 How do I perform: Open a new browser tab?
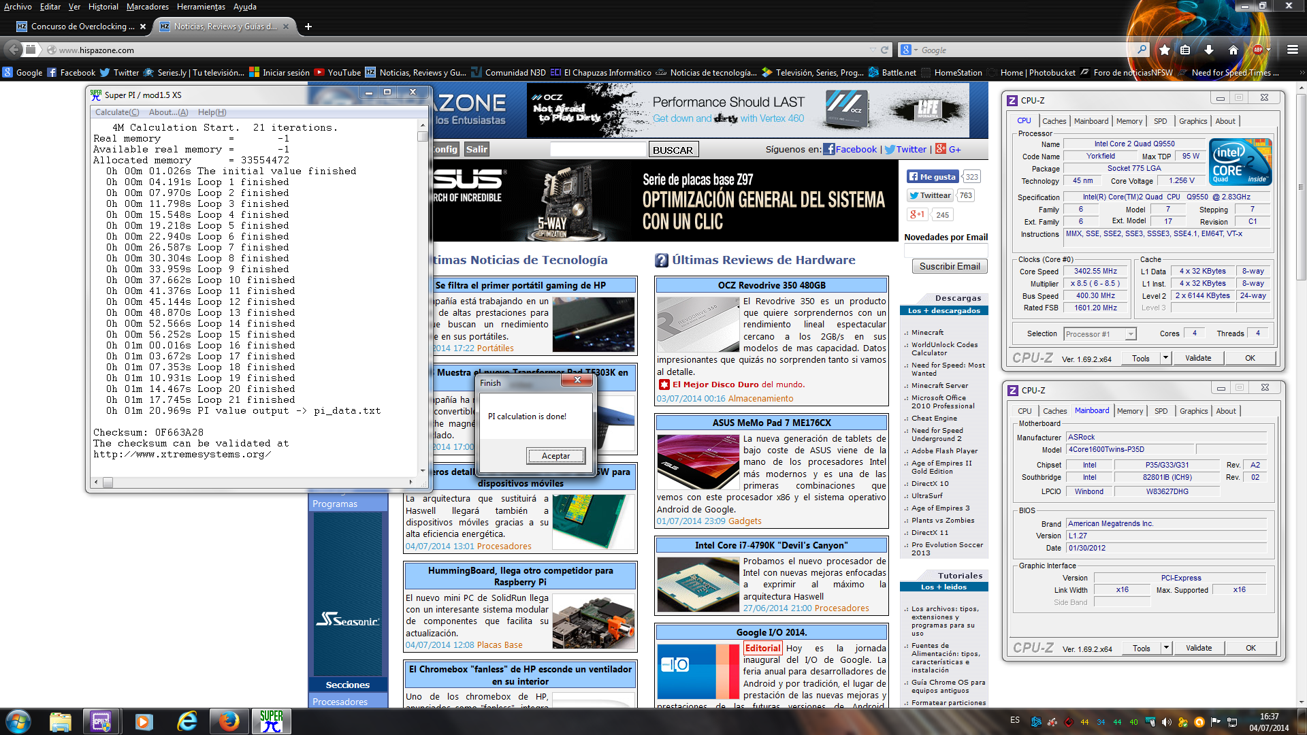[308, 27]
